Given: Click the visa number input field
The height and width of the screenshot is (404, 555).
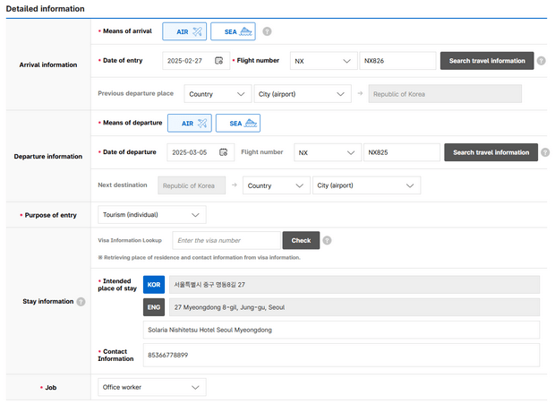Looking at the screenshot, I should pyautogui.click(x=226, y=240).
